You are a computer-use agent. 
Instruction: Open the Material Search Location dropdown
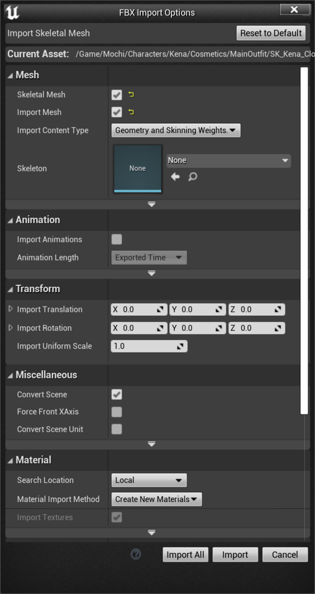[149, 480]
